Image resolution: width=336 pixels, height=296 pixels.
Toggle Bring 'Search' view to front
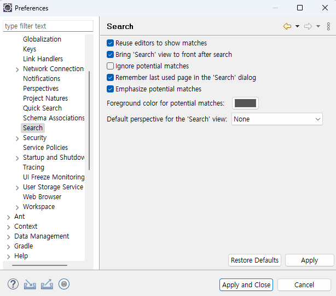click(110, 54)
